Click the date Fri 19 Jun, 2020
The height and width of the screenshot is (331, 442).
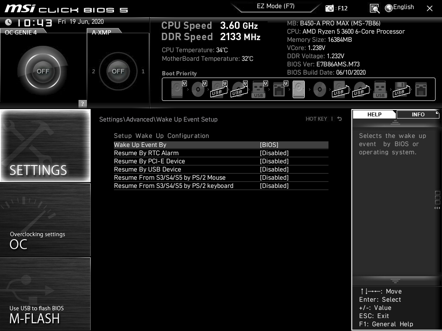[x=81, y=22]
